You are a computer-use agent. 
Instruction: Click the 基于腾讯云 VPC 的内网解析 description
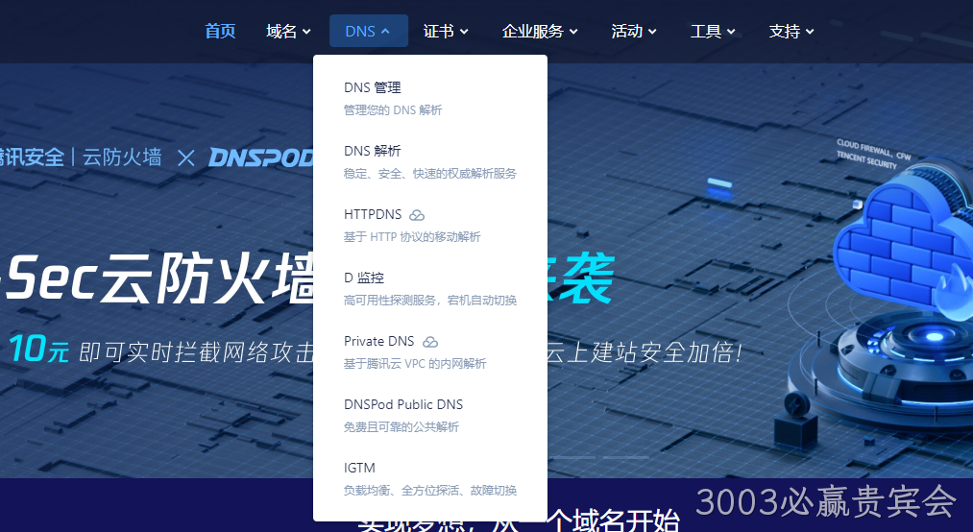415,363
